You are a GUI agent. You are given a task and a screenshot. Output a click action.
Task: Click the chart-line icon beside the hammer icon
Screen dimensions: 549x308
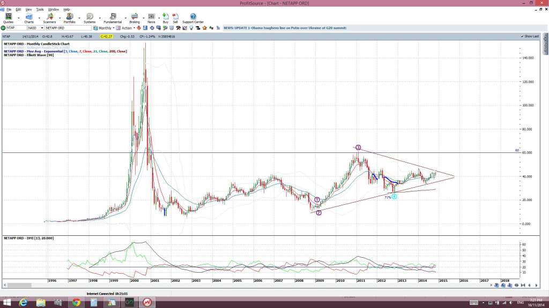tap(185, 28)
